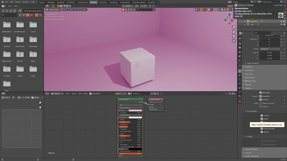Toggle the Camera ray visibility checkbox

pyautogui.click(x=262, y=115)
